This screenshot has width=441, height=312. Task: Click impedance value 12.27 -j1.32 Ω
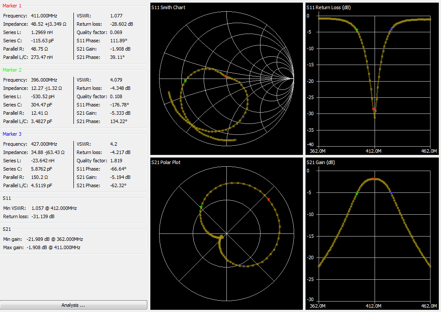point(46,88)
